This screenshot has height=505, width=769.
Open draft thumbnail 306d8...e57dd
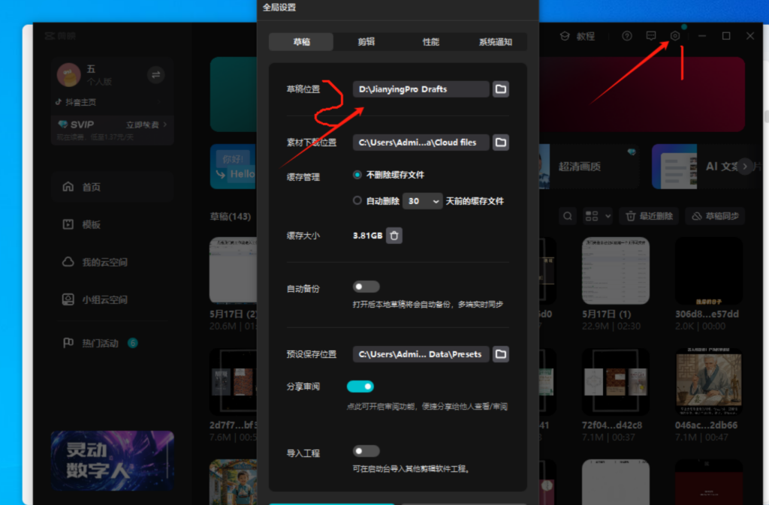click(709, 271)
